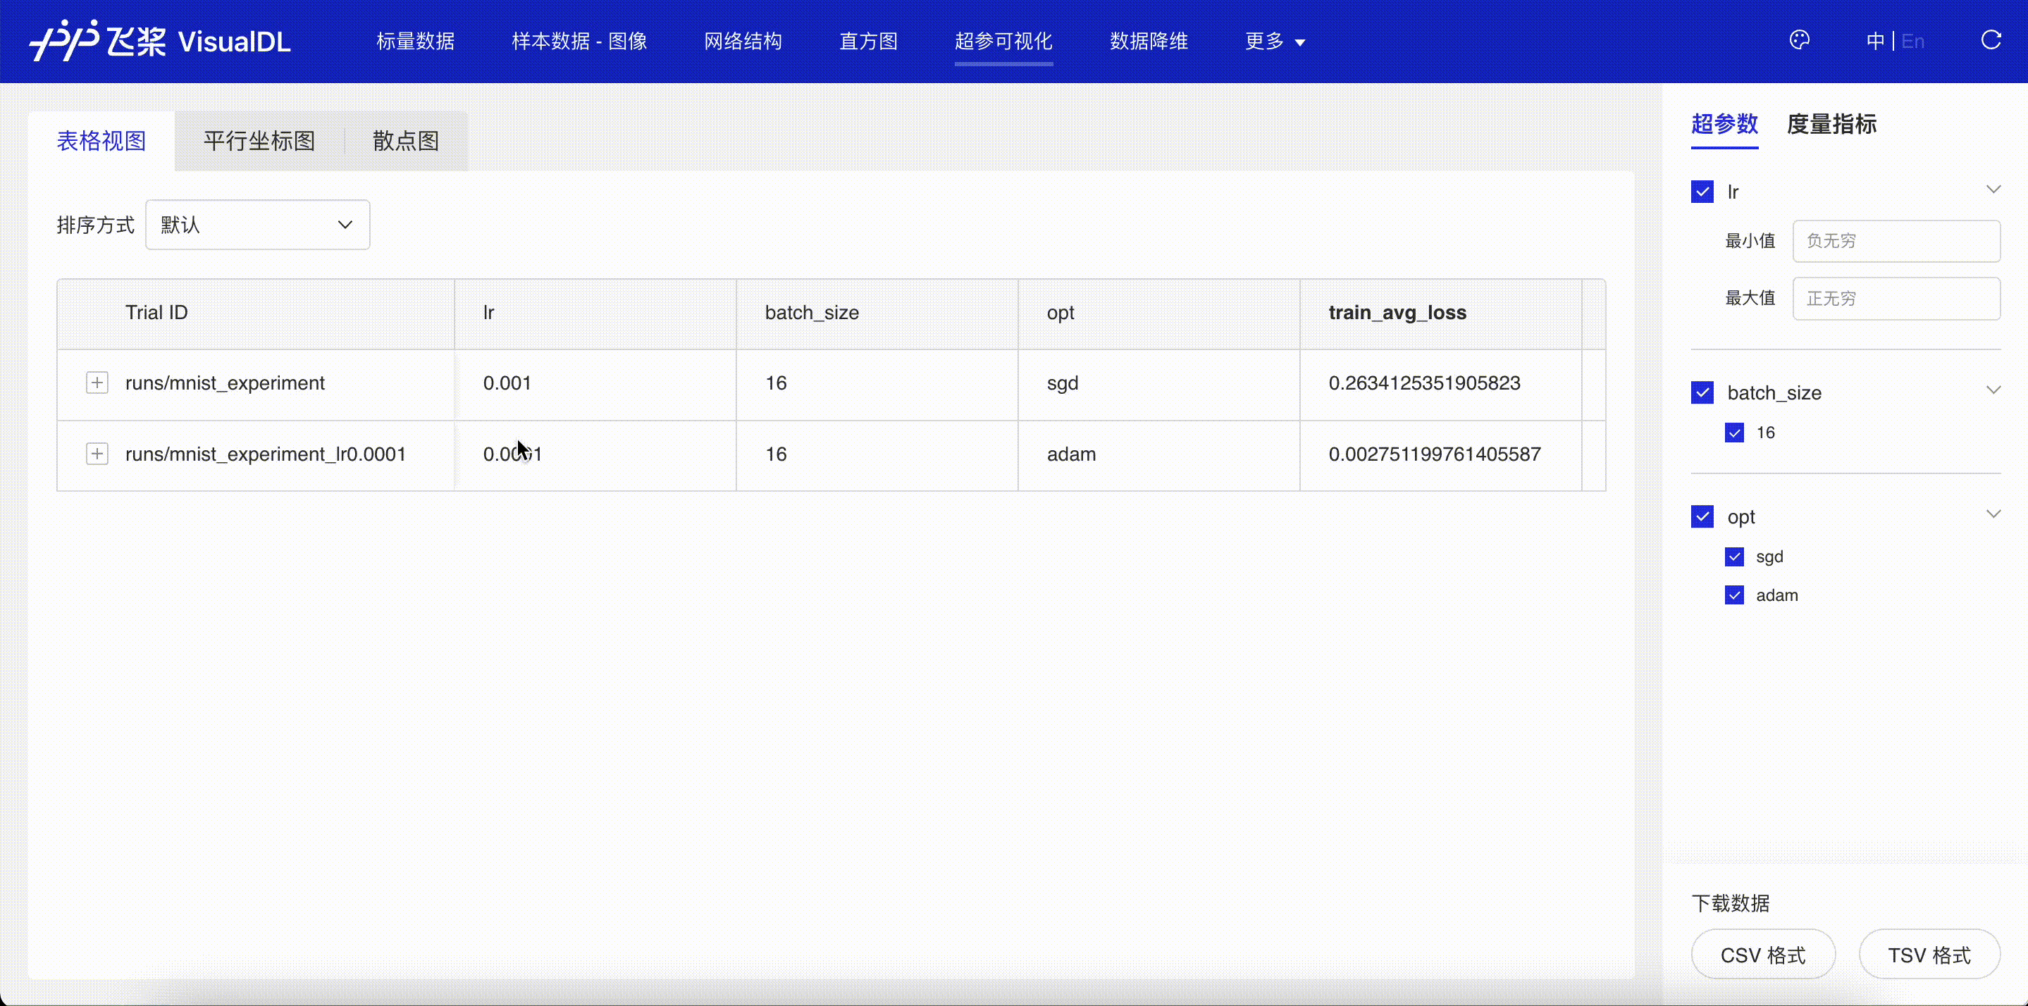Click the theme palette icon

1799,40
